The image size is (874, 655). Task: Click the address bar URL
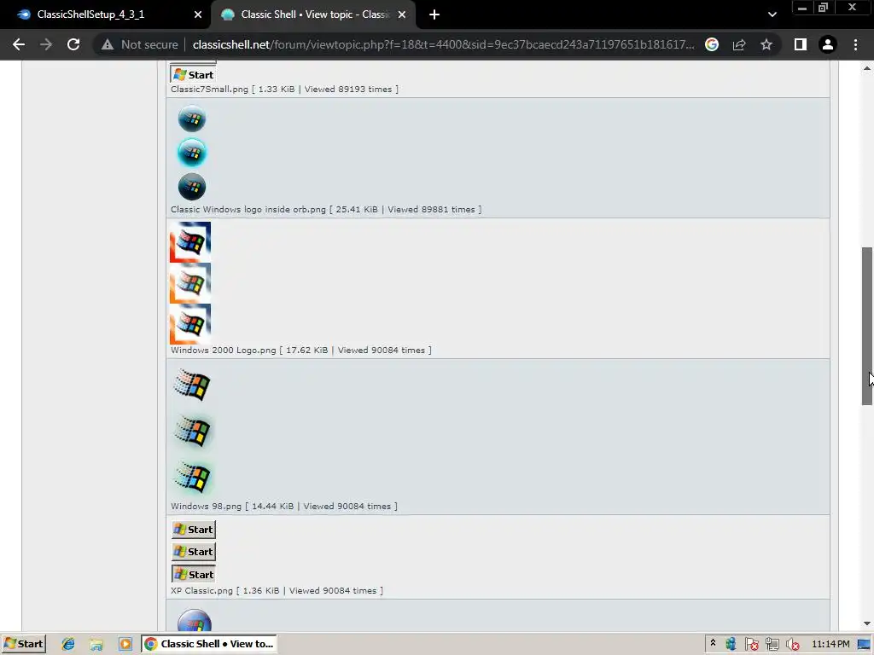click(443, 44)
